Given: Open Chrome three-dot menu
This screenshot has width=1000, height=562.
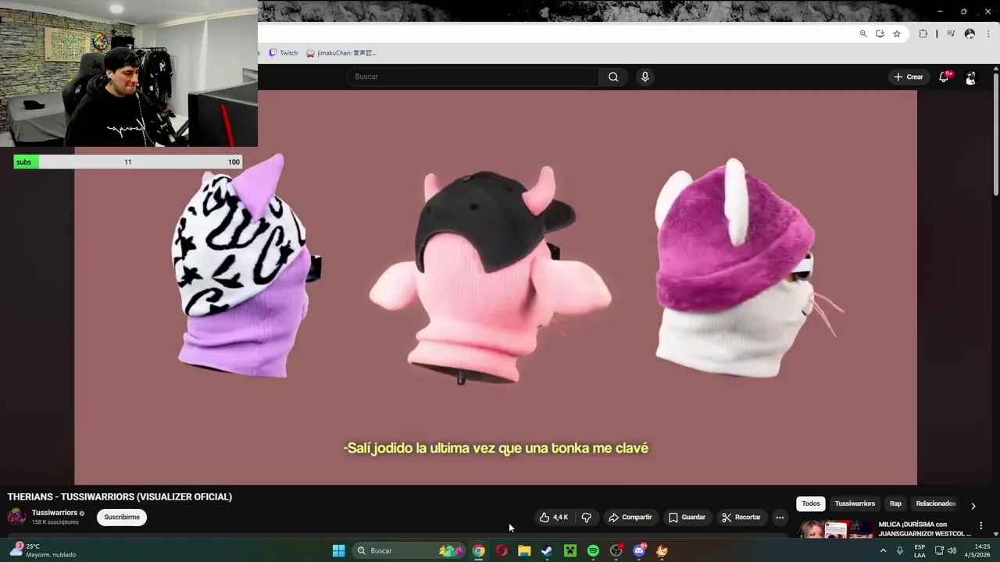Looking at the screenshot, I should [x=988, y=34].
